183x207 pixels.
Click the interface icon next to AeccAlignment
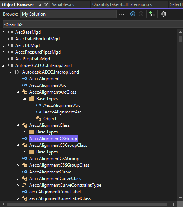tap(24, 79)
